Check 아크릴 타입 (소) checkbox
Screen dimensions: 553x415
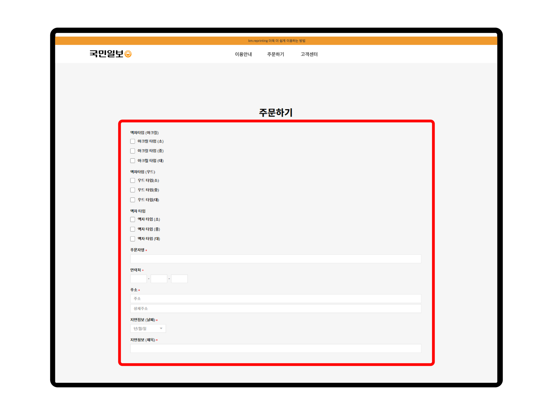(x=132, y=141)
